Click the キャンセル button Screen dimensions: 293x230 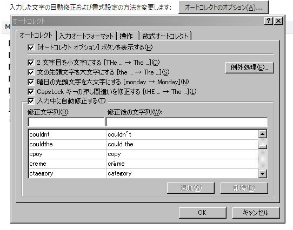click(x=256, y=212)
